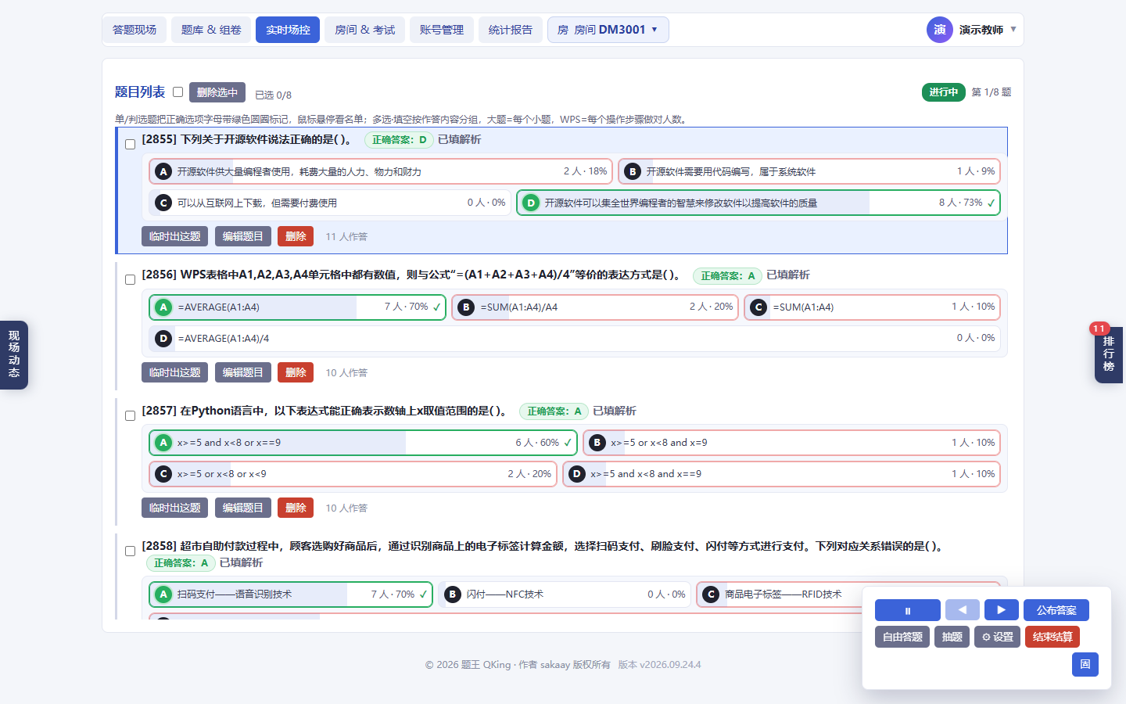The width and height of the screenshot is (1126, 704).
Task: Tick the select-all checkbox next to 题目列表
Action: coord(178,92)
